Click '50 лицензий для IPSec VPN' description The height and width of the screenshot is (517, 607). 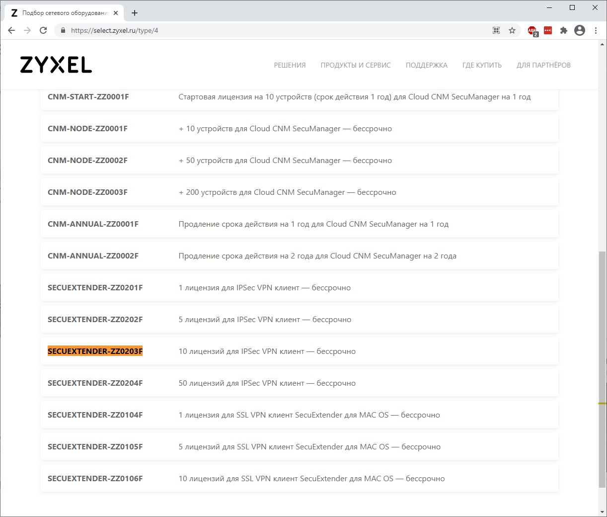point(267,383)
